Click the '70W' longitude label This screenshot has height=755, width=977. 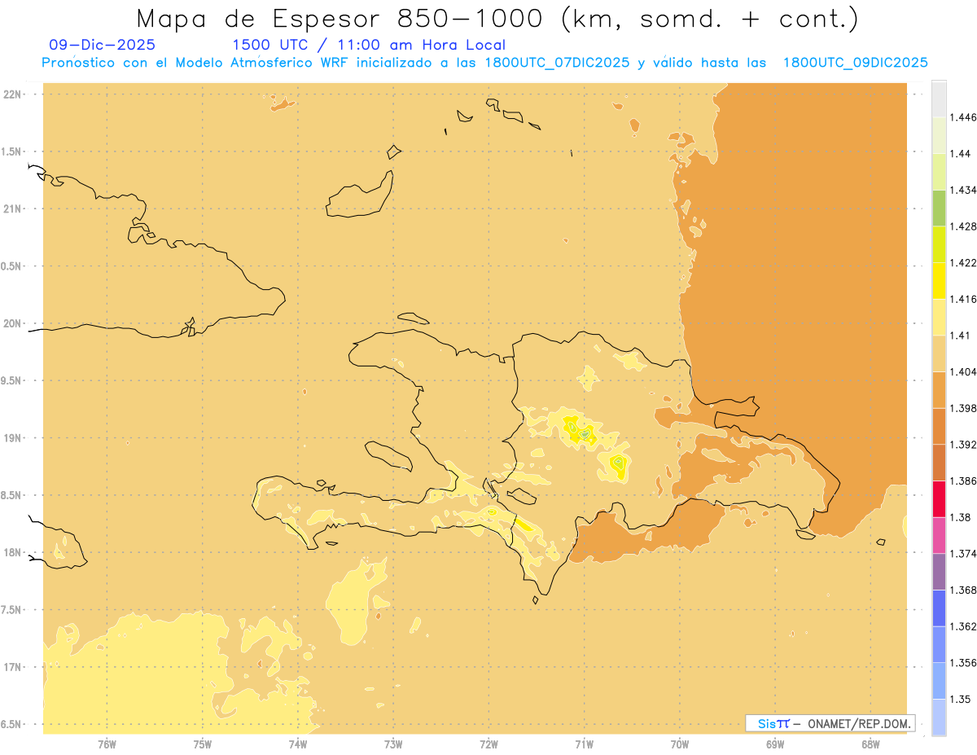tap(680, 744)
